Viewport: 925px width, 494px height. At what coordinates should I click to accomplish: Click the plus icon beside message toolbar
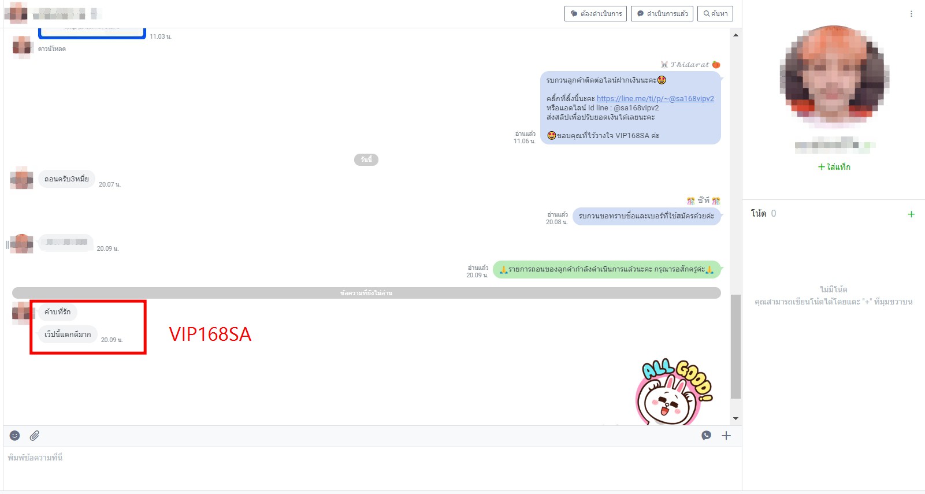point(726,436)
